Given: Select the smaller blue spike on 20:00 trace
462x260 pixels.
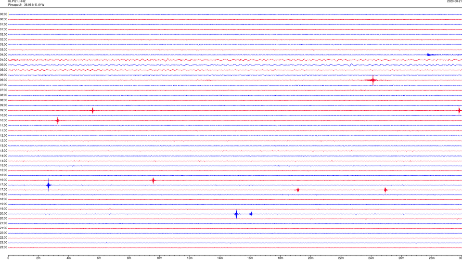Looking at the screenshot, I should [x=251, y=214].
